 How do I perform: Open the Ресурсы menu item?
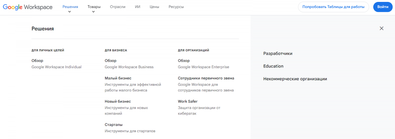176,7
